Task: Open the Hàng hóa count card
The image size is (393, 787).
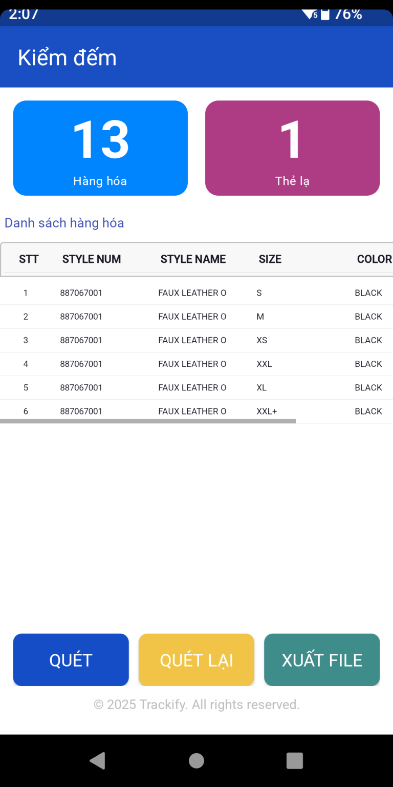Action: pyautogui.click(x=100, y=148)
